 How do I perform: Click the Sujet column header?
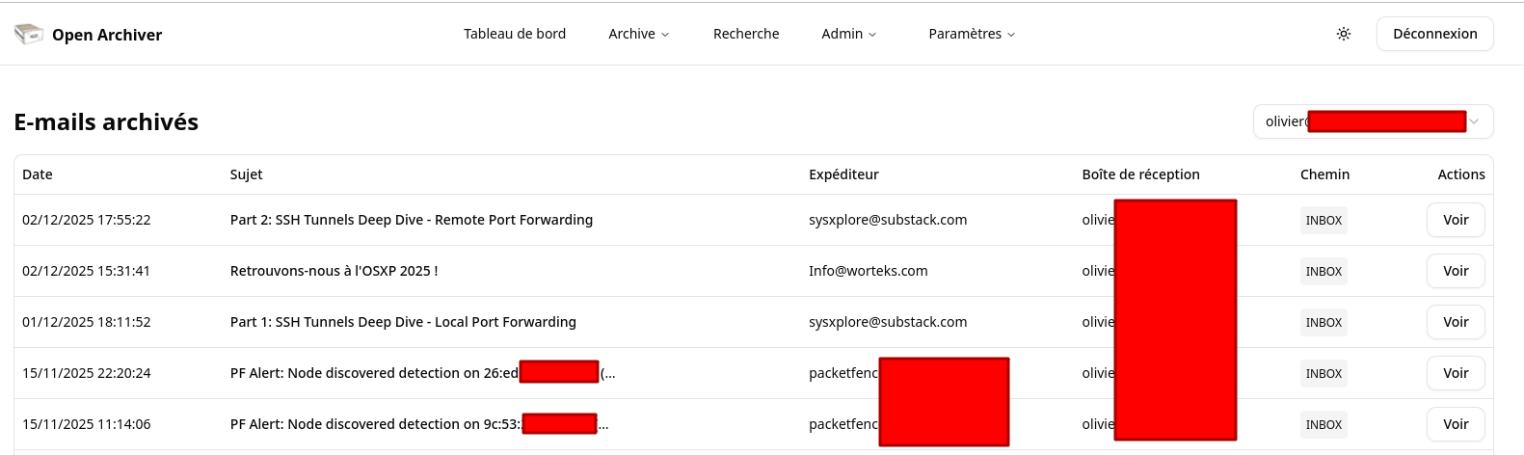(x=247, y=174)
